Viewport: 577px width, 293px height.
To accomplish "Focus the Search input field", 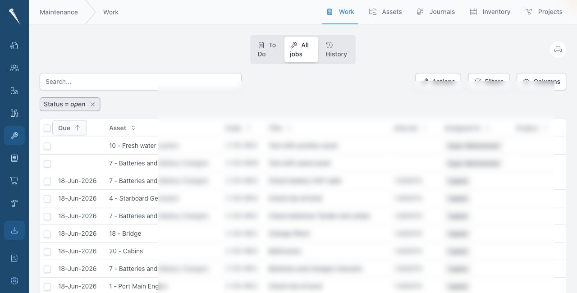I will point(141,82).
